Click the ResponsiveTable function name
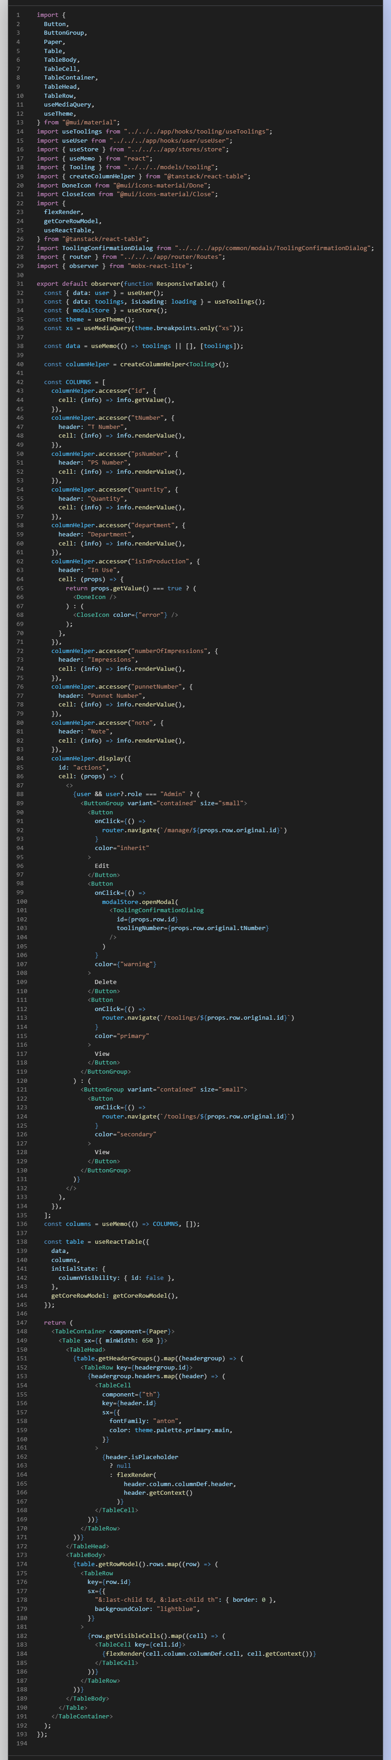This screenshot has width=391, height=1760. [183, 284]
